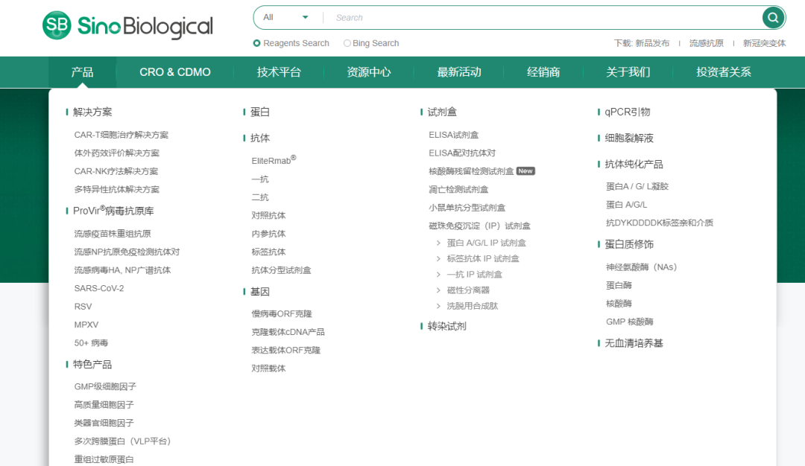Go to 类器官细胞因子
This screenshot has height=466, width=805.
[104, 423]
